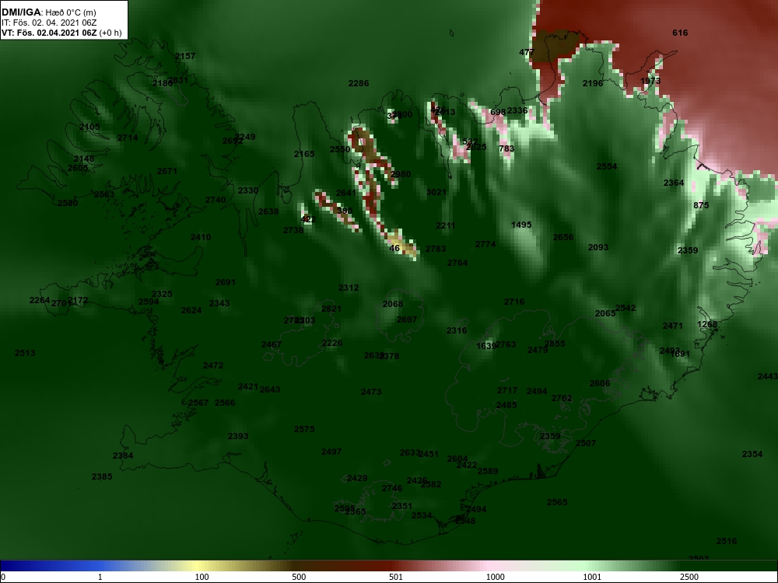Click the 2606 map value

coord(600,383)
